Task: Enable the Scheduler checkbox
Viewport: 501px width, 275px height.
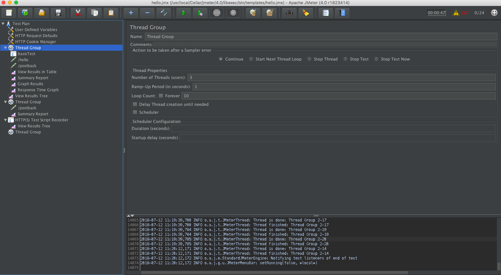Action: coord(135,112)
